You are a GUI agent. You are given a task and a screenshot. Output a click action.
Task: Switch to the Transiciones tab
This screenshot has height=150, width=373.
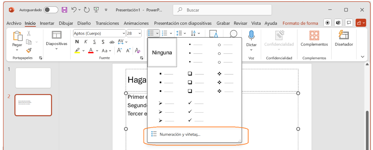pos(107,23)
